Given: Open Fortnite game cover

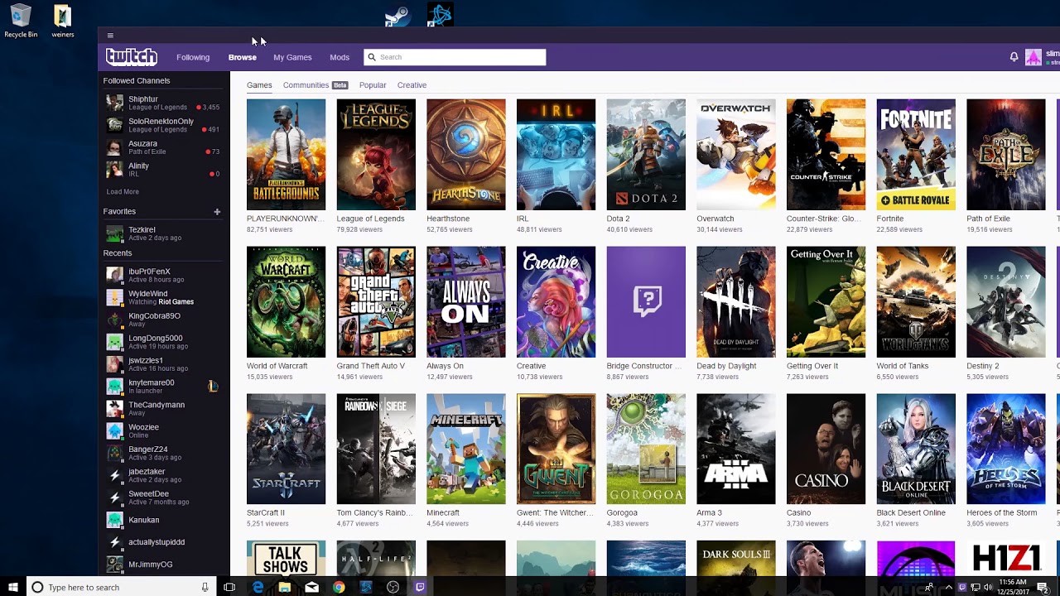Looking at the screenshot, I should click(x=916, y=155).
